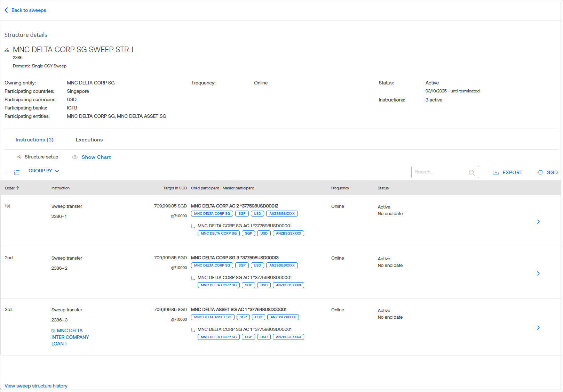Select the Structure setup icon
The image size is (563, 392).
click(x=19, y=157)
